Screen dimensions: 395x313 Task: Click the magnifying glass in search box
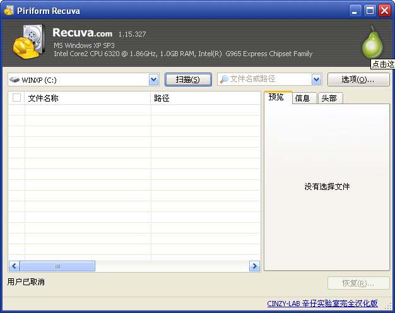coord(224,80)
